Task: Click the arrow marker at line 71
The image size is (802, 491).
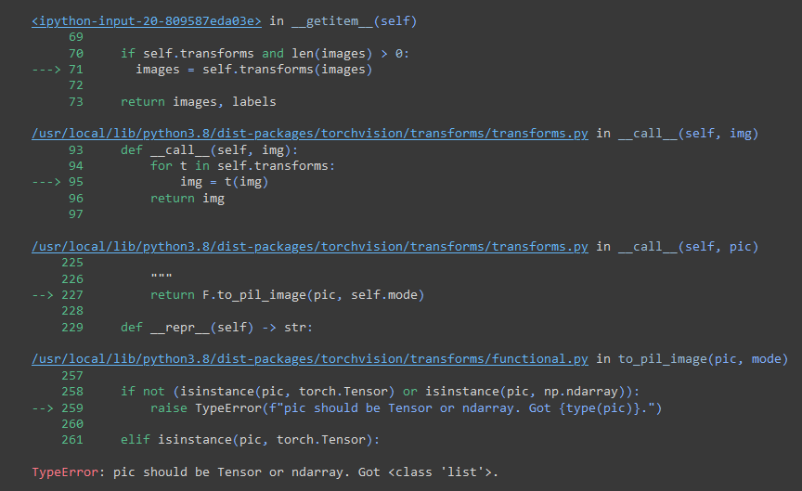Action: [x=45, y=70]
